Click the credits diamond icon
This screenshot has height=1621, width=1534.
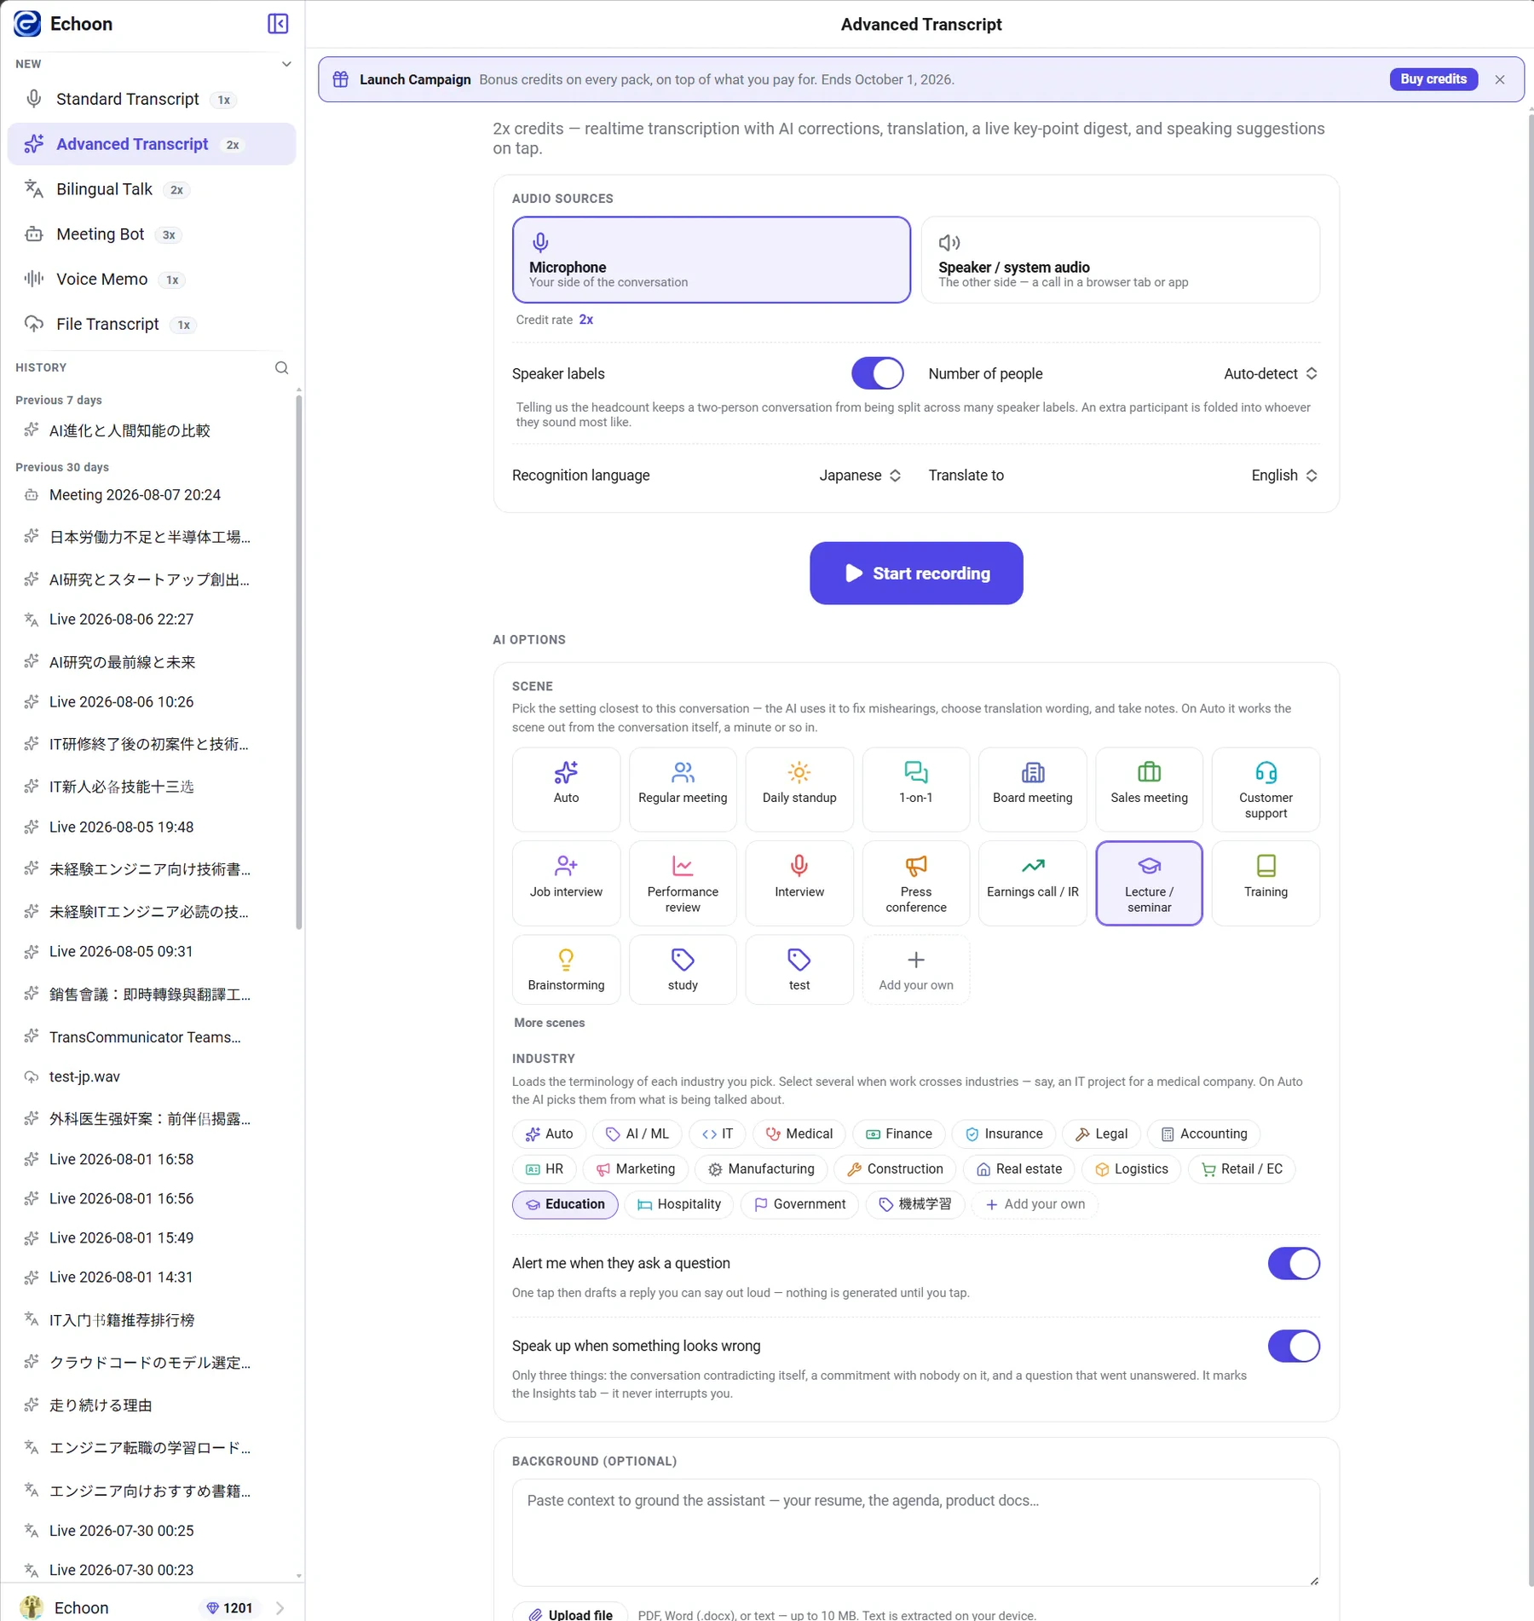(x=213, y=1608)
